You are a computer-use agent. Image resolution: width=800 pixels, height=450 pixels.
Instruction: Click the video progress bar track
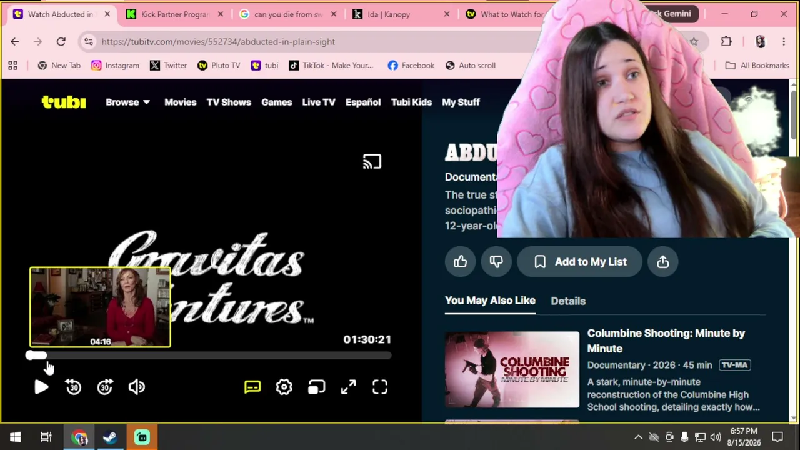(x=210, y=356)
